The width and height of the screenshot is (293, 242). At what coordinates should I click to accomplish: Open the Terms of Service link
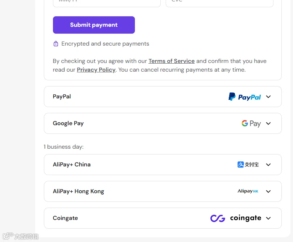[x=172, y=61]
